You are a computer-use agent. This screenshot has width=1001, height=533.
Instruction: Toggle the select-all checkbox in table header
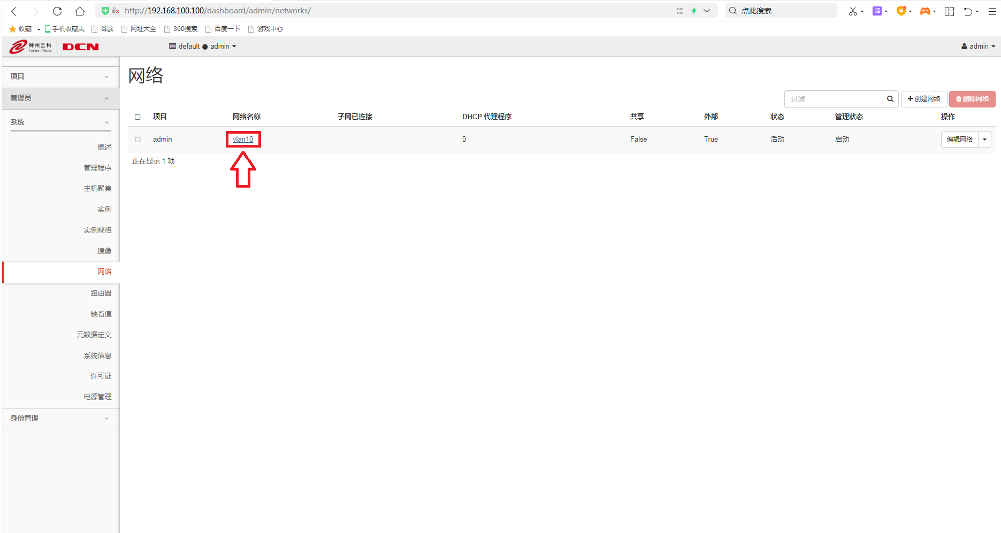coord(137,117)
